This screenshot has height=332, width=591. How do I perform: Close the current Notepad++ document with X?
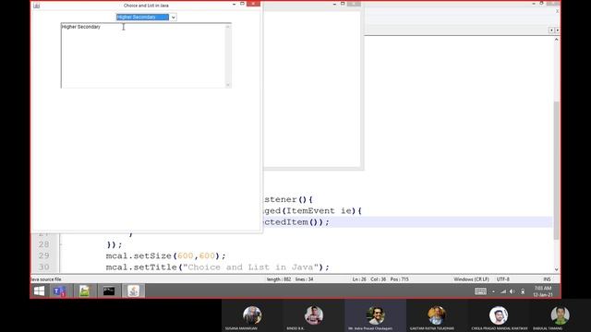[557, 11]
